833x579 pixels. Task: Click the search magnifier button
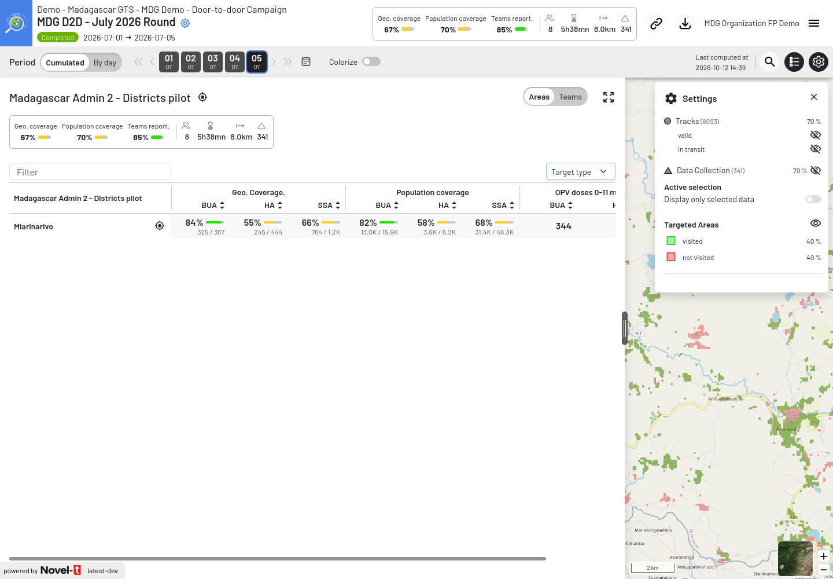[769, 62]
